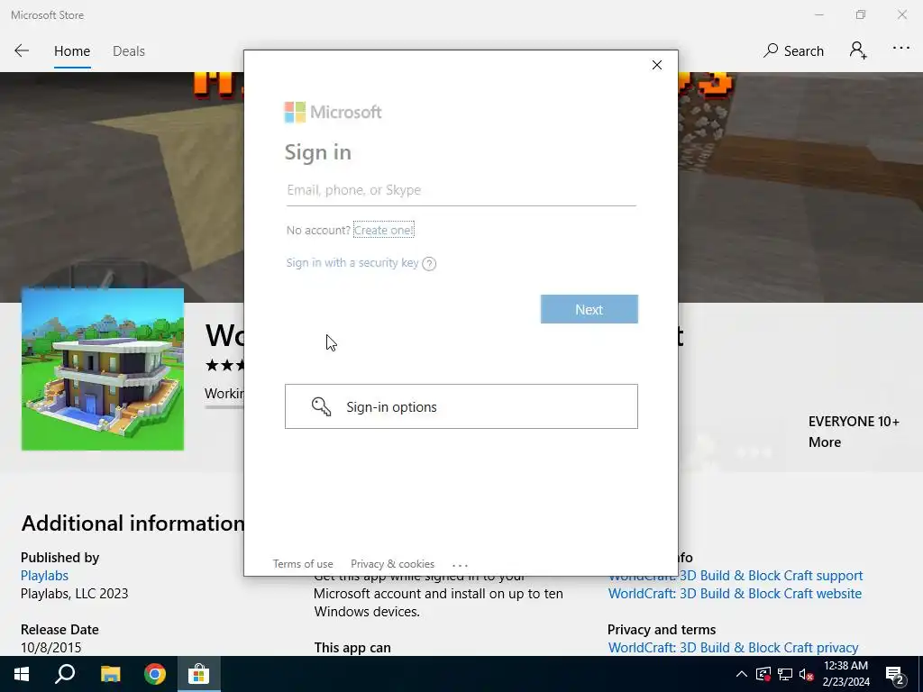Open WorldCraft: 3D Build & Block Craft support link
The image size is (923, 692).
tap(736, 576)
